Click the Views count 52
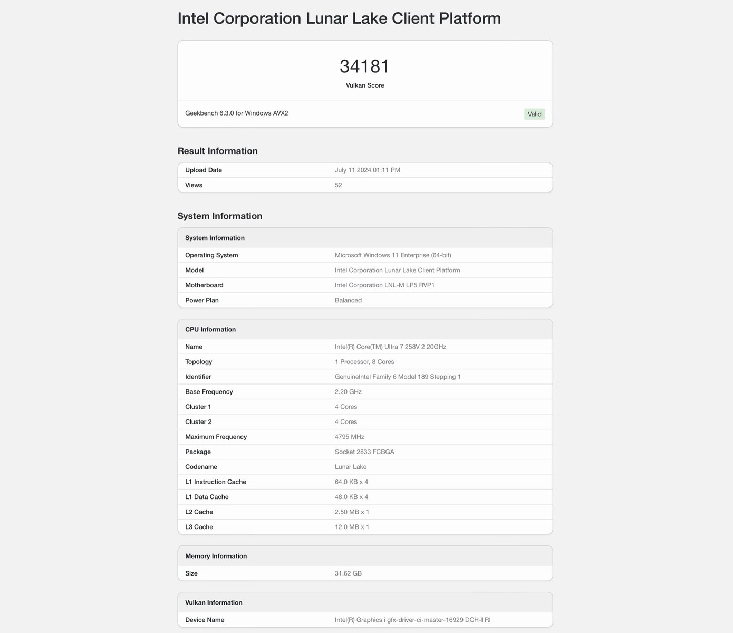733x633 pixels. point(339,185)
